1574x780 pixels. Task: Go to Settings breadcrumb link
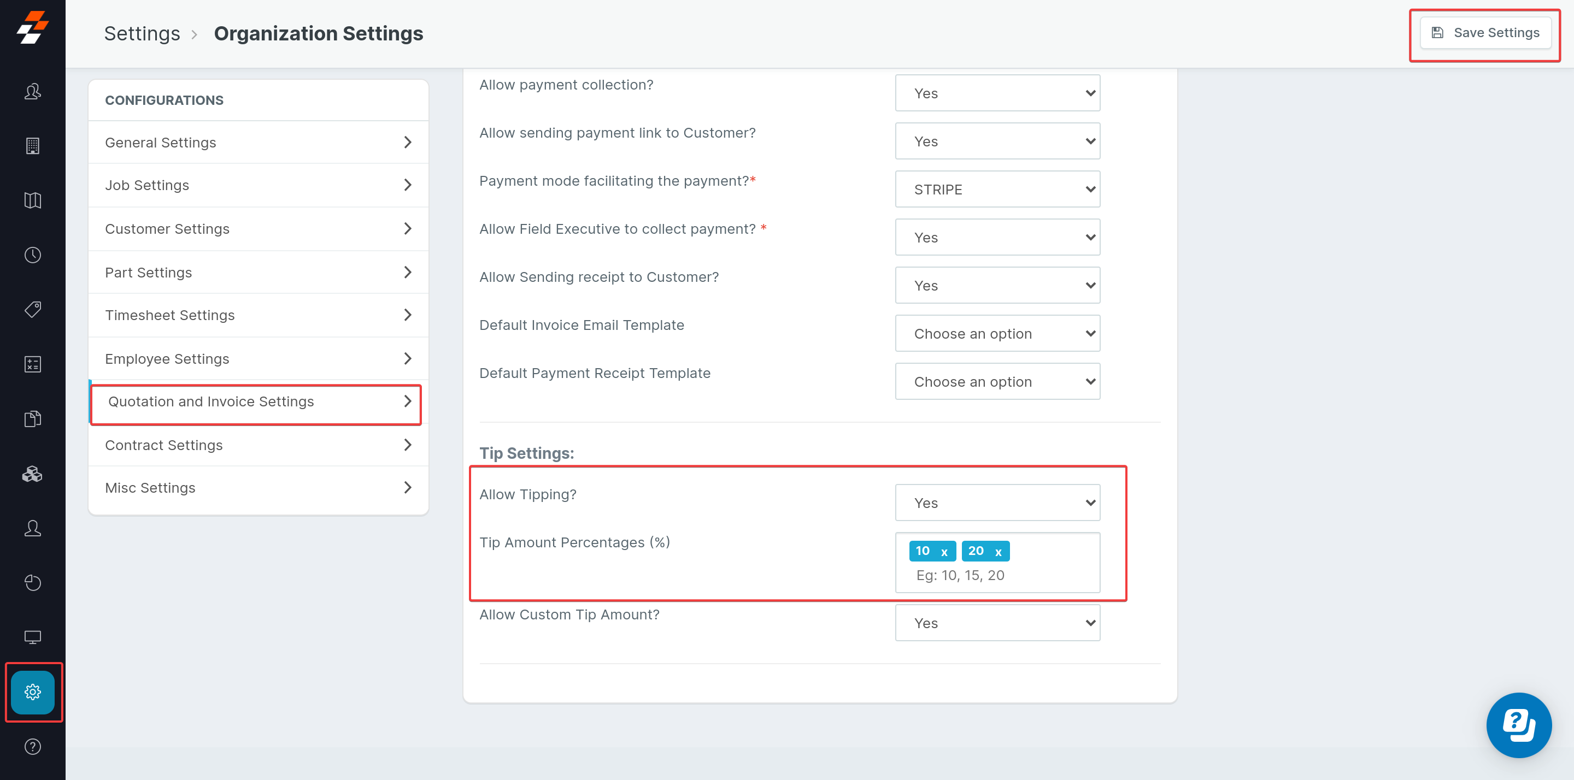click(x=142, y=34)
